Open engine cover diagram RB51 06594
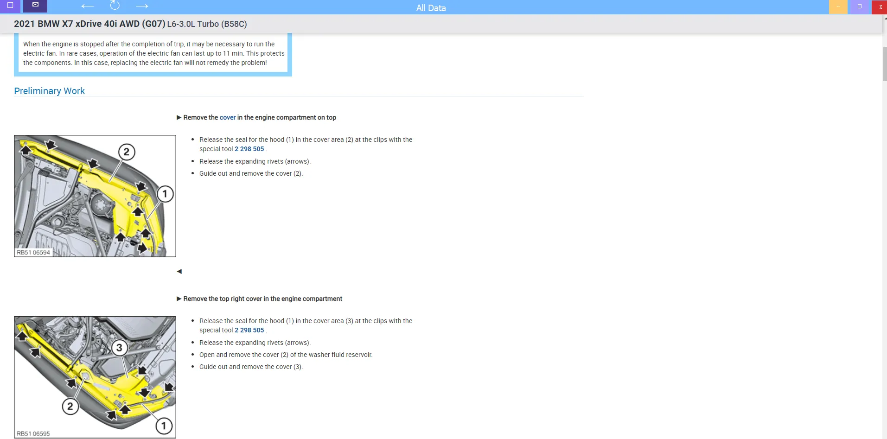The width and height of the screenshot is (887, 439). point(95,196)
